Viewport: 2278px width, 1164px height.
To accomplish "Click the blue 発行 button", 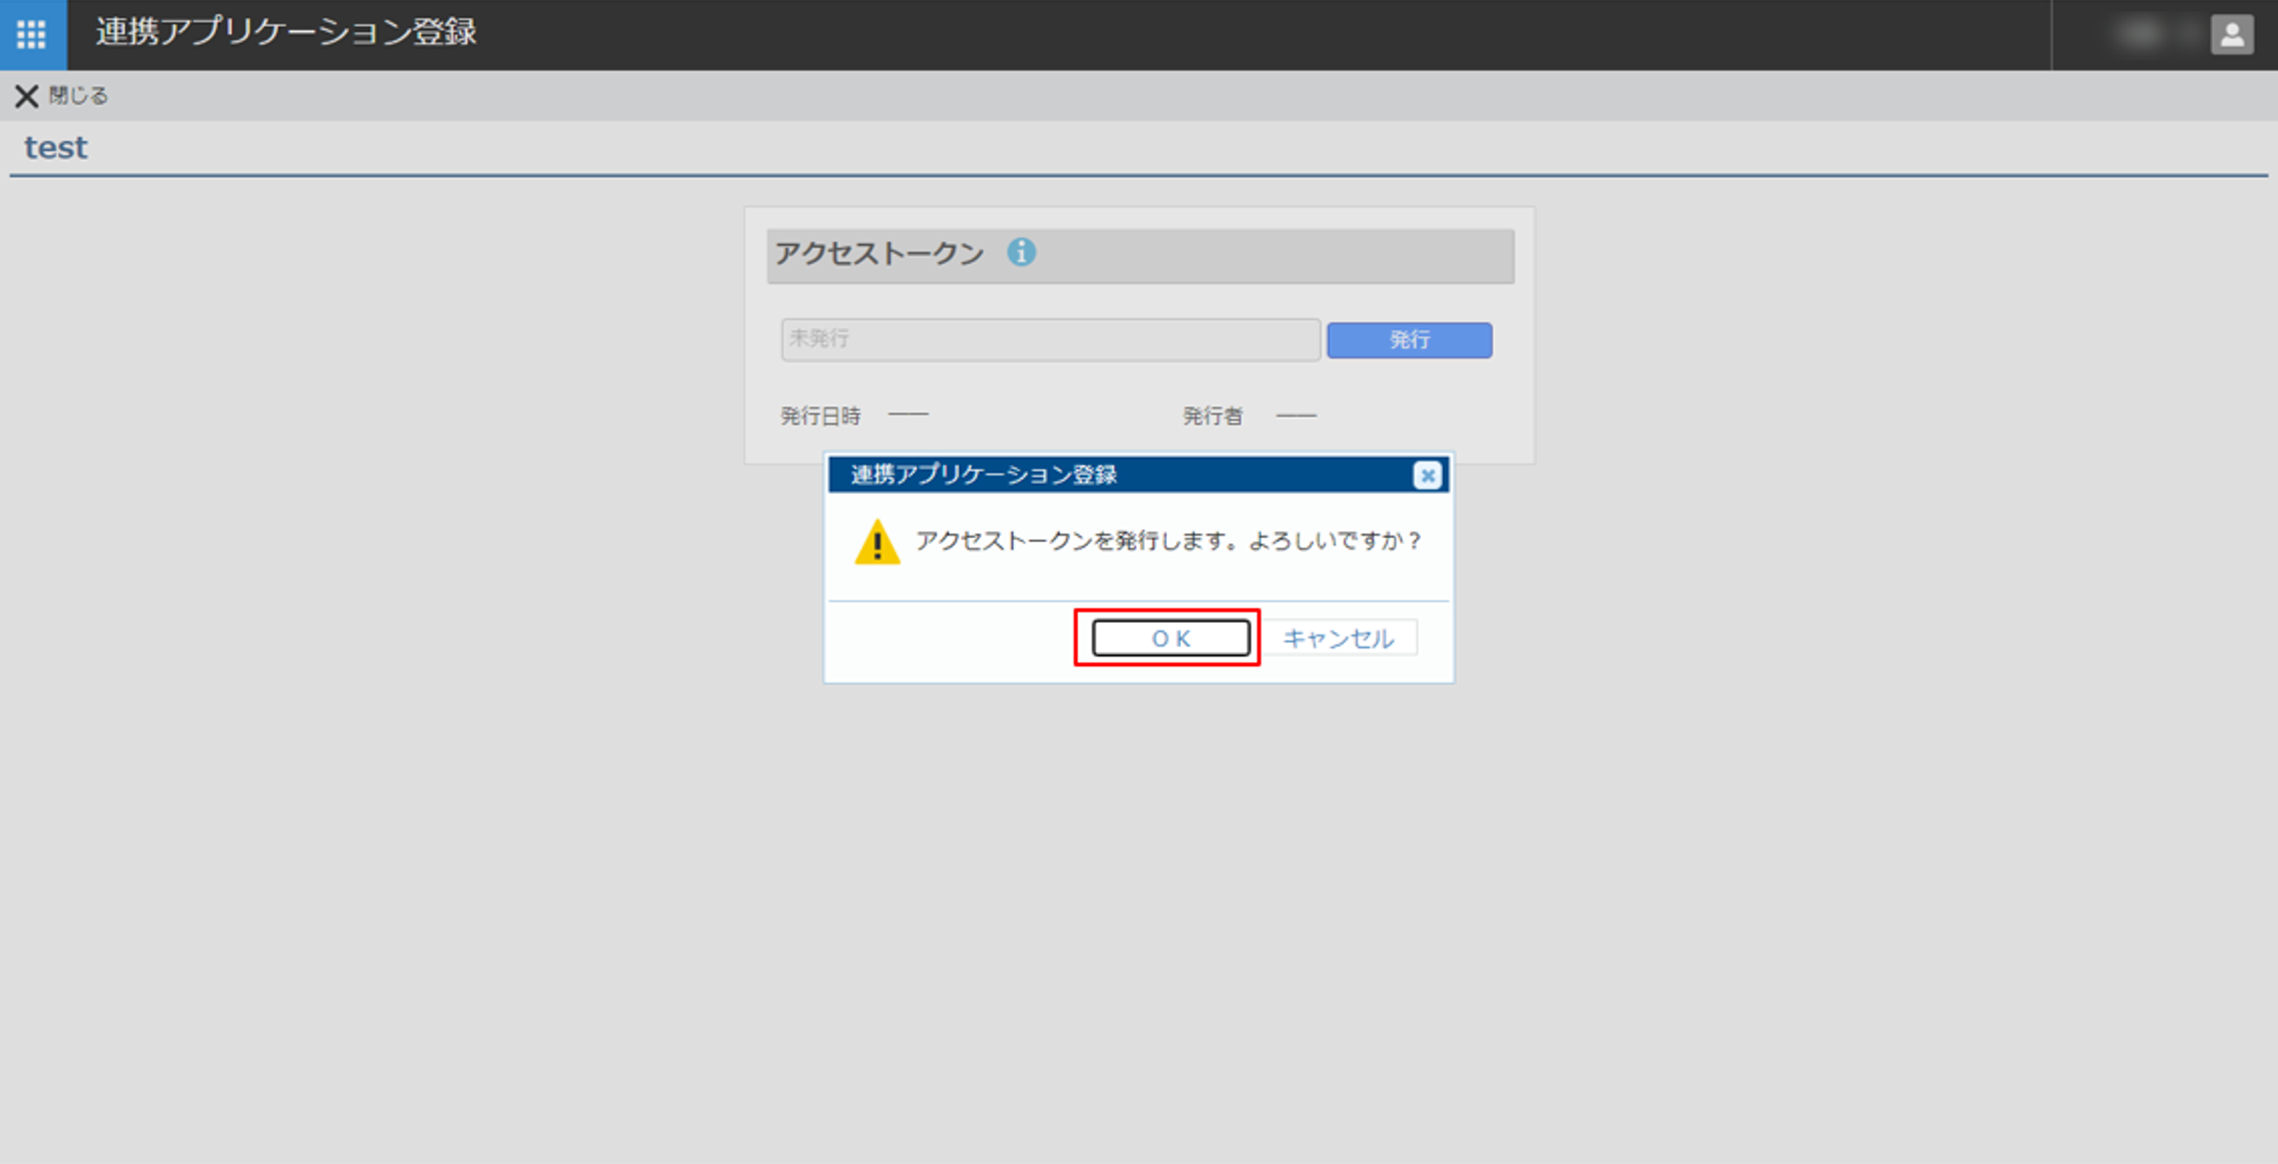I will click(x=1409, y=340).
